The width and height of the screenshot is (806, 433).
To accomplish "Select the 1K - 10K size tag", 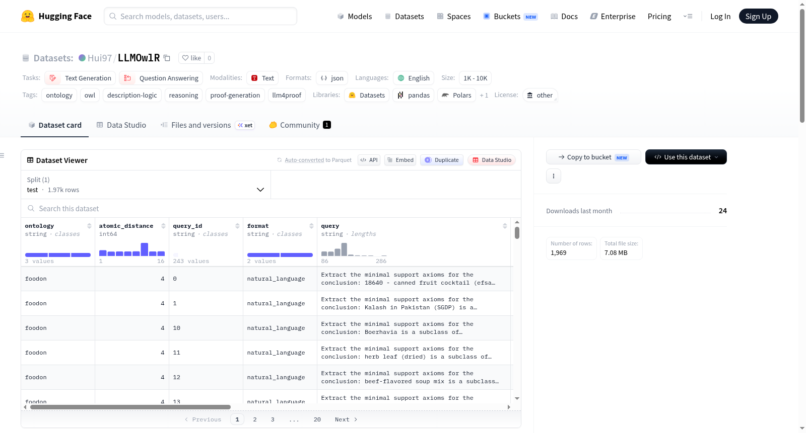I will [476, 78].
